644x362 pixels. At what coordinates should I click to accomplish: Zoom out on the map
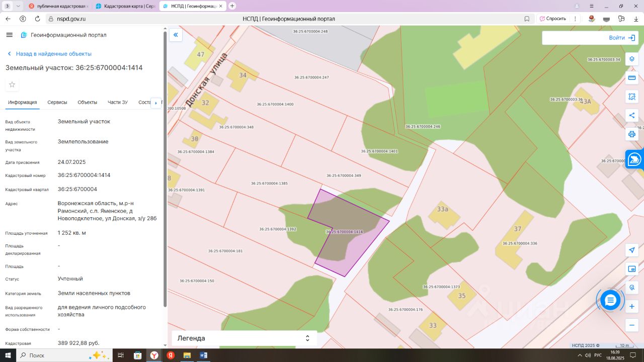(x=632, y=325)
